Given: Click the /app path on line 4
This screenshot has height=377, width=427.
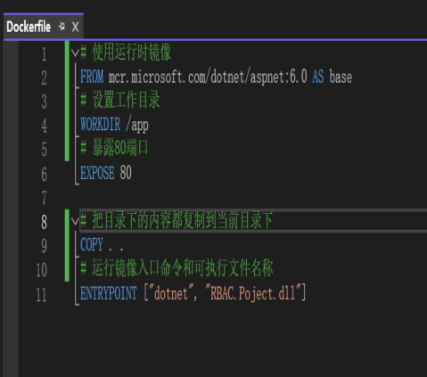Looking at the screenshot, I should [x=137, y=125].
